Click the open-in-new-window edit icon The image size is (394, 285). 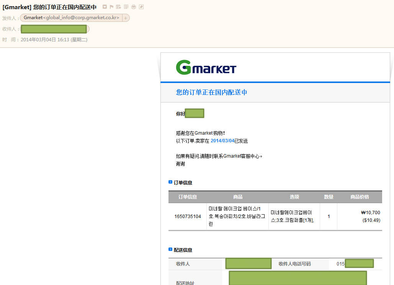(x=141, y=7)
